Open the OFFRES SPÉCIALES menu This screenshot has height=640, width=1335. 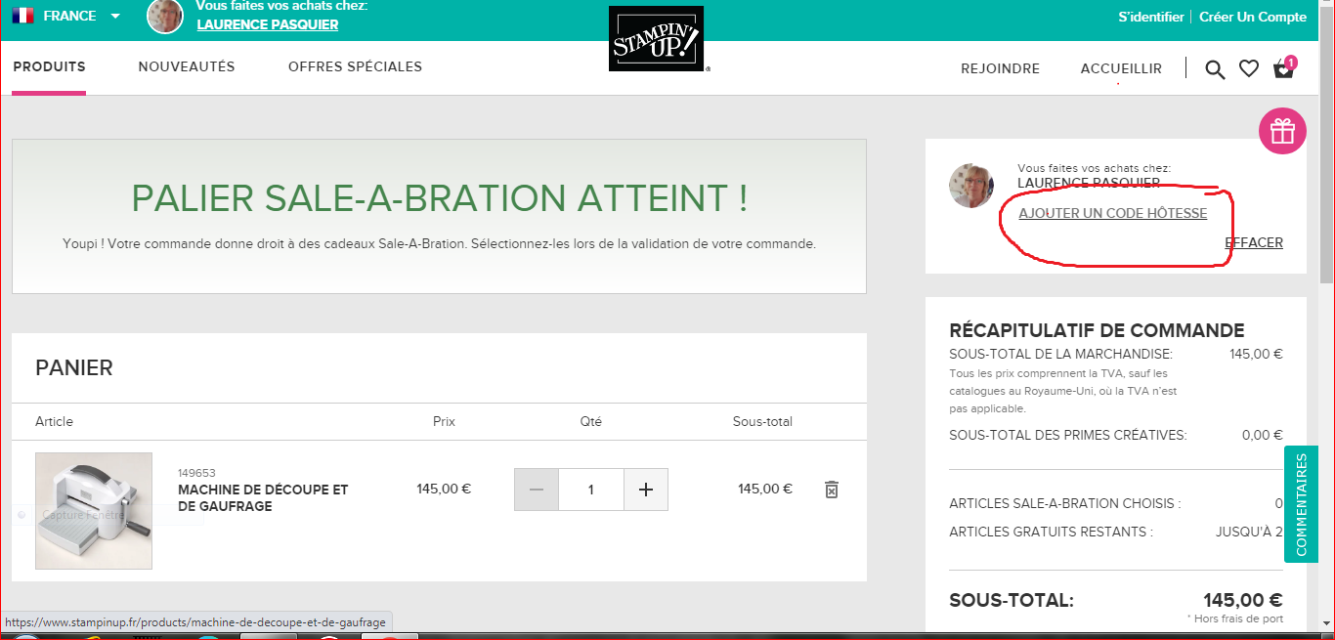(355, 67)
